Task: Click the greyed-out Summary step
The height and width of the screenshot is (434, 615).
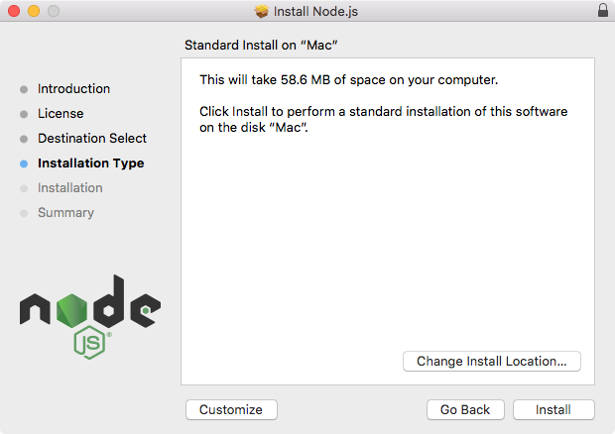Action: coord(65,212)
